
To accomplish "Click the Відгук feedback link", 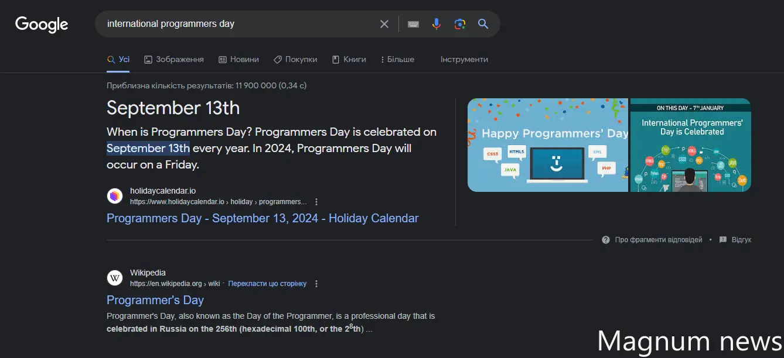I will 741,240.
